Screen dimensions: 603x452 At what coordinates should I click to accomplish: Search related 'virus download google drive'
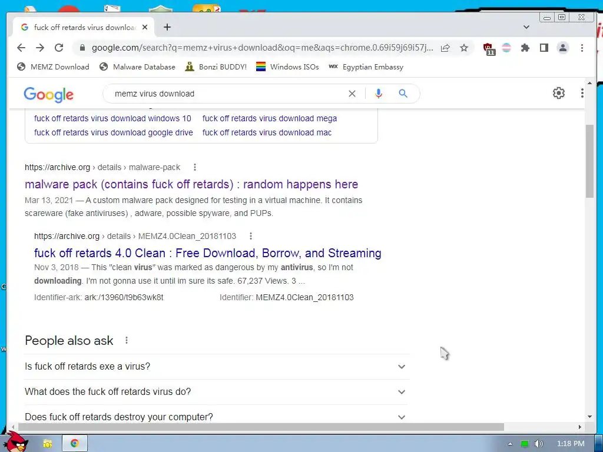(x=114, y=132)
